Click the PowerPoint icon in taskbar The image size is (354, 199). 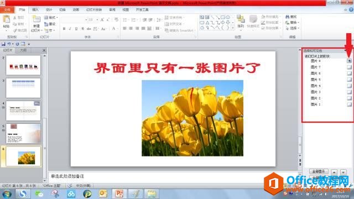pos(119,194)
